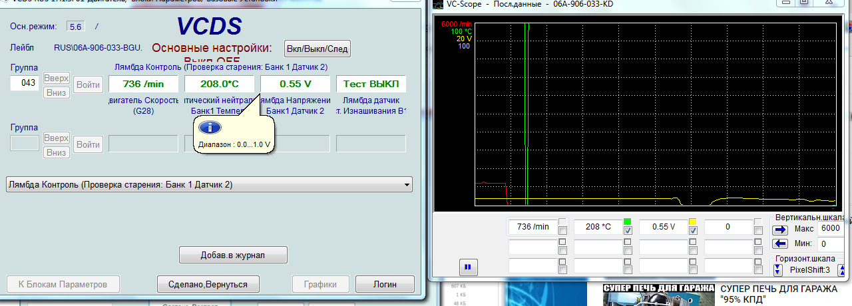852x306 pixels.
Task: Click the green 100 *C legend in scope
Action: coord(460,32)
